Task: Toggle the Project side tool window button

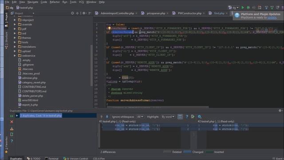Action: tap(6, 20)
